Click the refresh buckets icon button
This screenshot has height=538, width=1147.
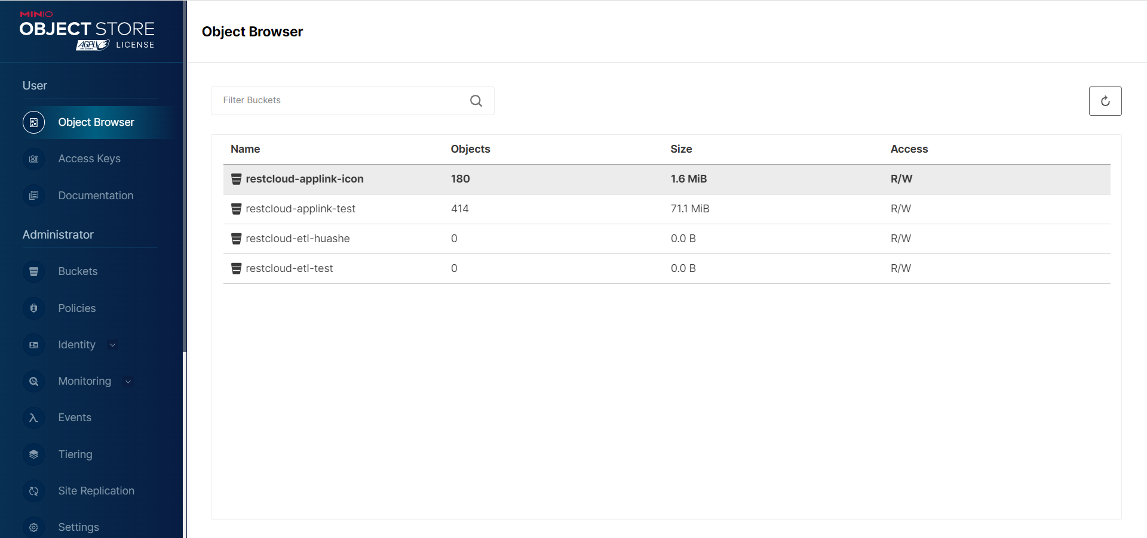click(1105, 101)
